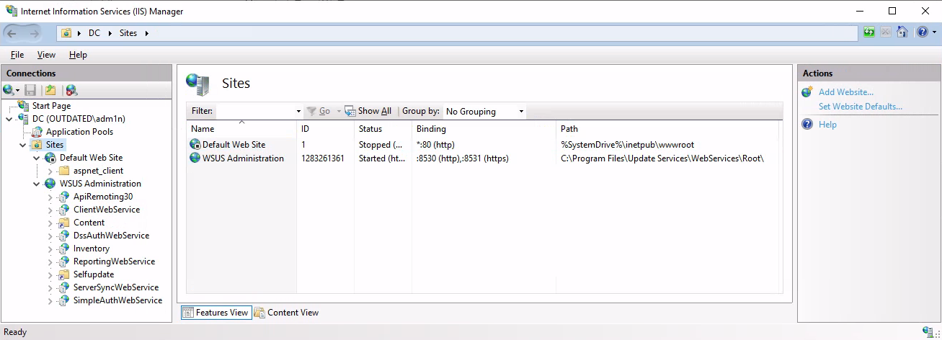Click the Forward navigation arrow
942x340 pixels.
point(34,33)
